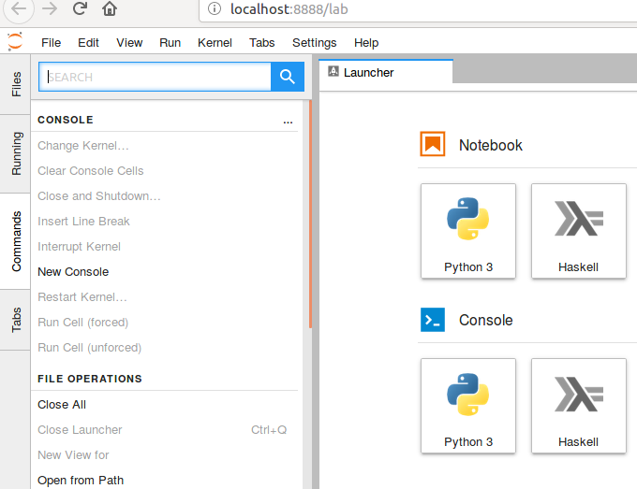
Task: Switch to the Tabs sidebar tab
Action: point(15,320)
